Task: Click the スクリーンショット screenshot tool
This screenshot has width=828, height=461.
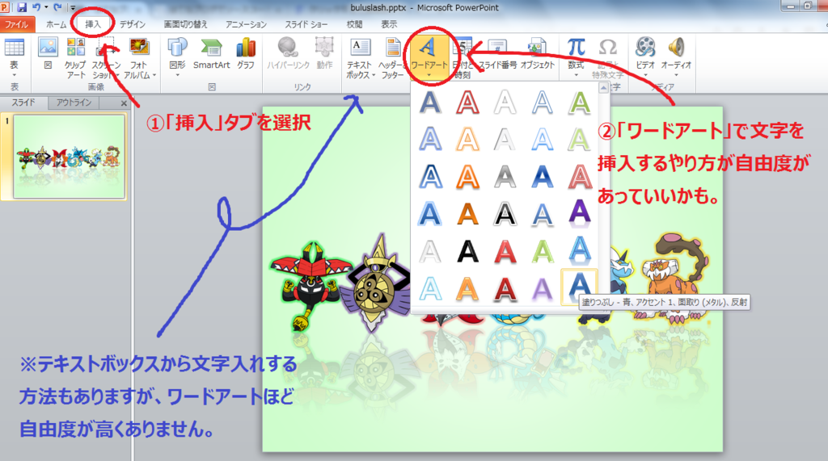Action: pyautogui.click(x=107, y=58)
